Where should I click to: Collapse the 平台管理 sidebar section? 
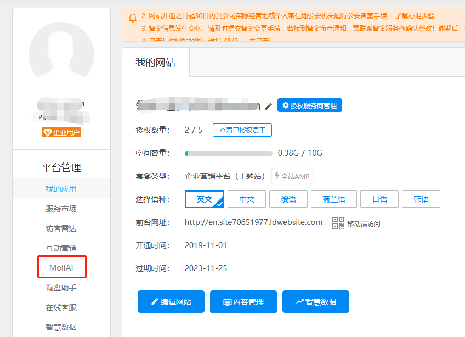(x=60, y=167)
